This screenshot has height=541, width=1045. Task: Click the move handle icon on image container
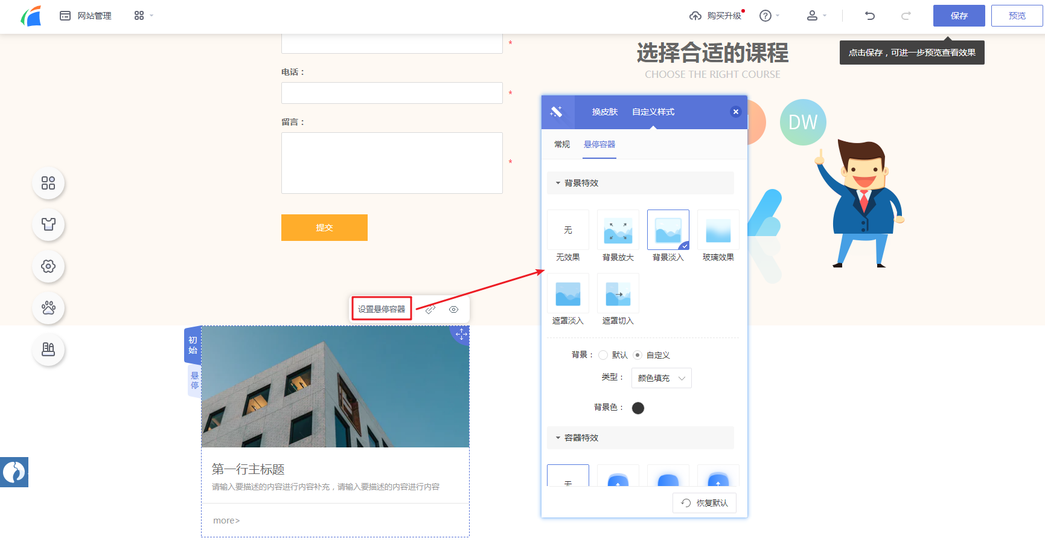pyautogui.click(x=461, y=334)
